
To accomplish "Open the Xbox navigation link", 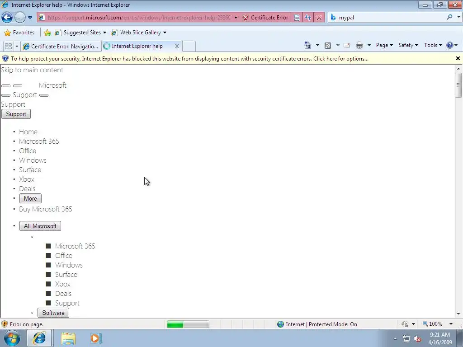I will pyautogui.click(x=27, y=179).
